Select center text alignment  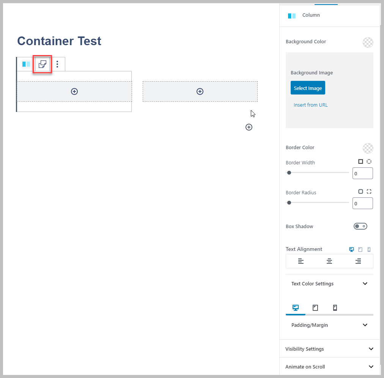pyautogui.click(x=329, y=261)
